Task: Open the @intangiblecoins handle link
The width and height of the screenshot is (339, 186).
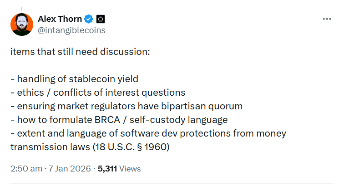Action: pyautogui.click(x=71, y=30)
